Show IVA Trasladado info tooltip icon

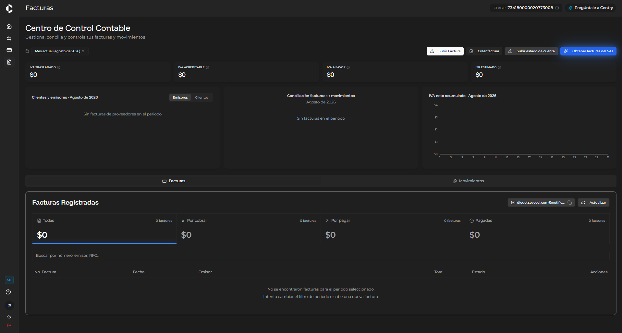pyautogui.click(x=59, y=67)
